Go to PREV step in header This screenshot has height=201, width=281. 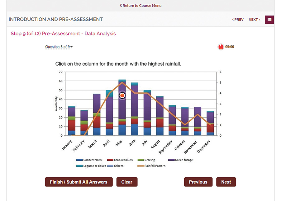[x=238, y=20]
